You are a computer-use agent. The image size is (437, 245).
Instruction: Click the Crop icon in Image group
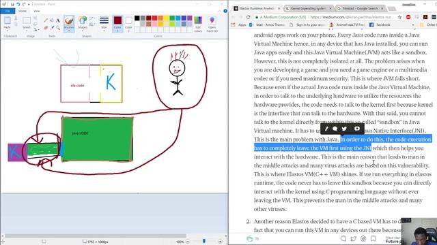[x=35, y=18]
